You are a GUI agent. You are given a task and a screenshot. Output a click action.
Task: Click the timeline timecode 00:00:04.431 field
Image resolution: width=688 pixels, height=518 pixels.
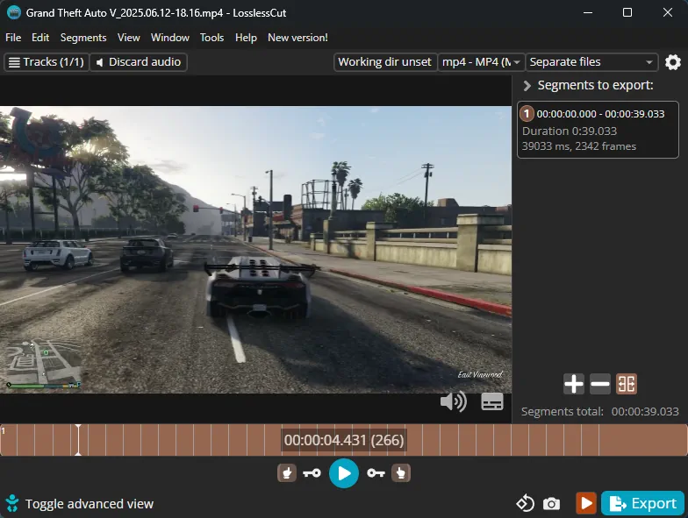point(344,440)
